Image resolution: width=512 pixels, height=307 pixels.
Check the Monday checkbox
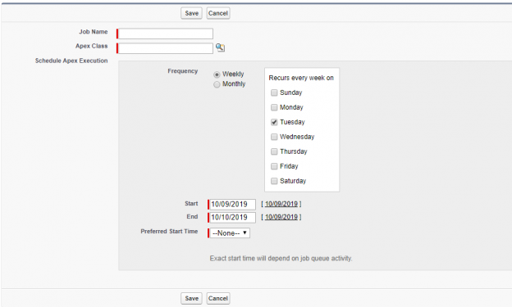tap(274, 107)
